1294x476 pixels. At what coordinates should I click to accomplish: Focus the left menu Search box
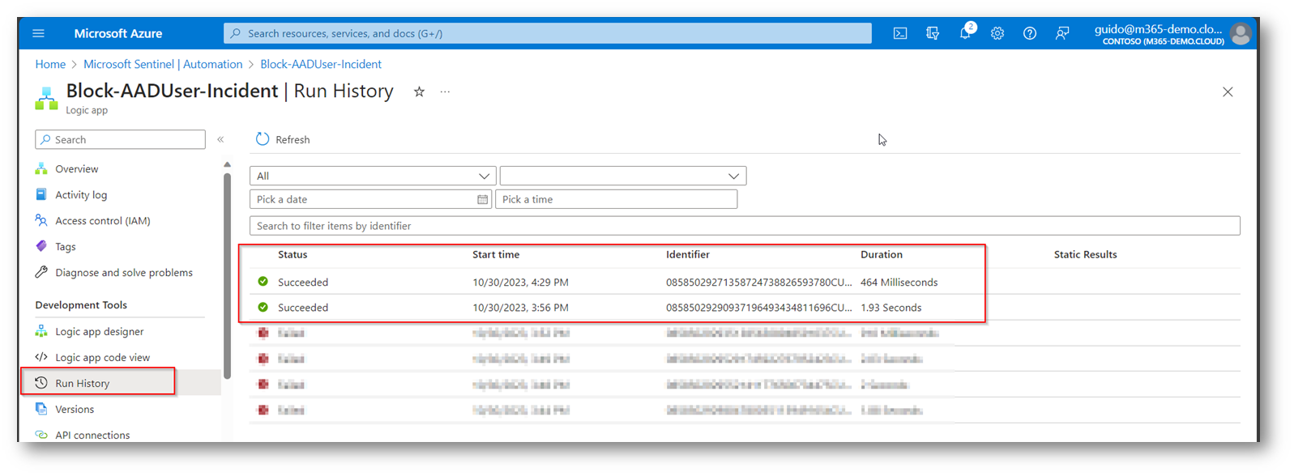pyautogui.click(x=120, y=139)
